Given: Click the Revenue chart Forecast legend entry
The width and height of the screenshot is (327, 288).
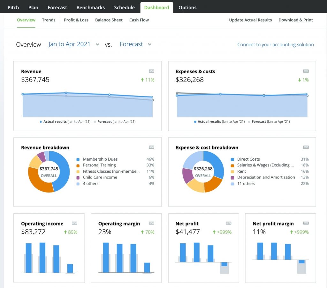Looking at the screenshot, I should click(115, 122).
